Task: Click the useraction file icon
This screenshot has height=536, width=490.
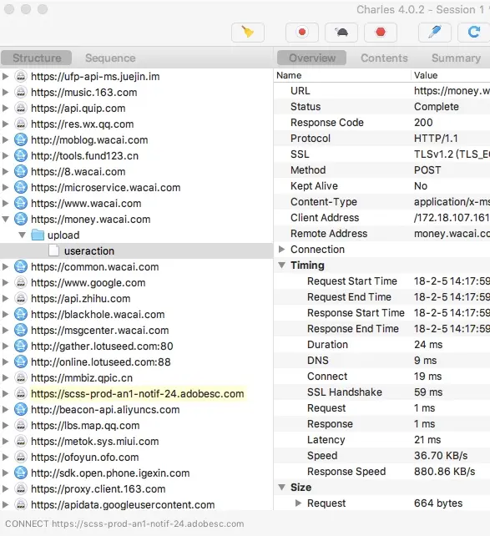Action: click(x=54, y=250)
